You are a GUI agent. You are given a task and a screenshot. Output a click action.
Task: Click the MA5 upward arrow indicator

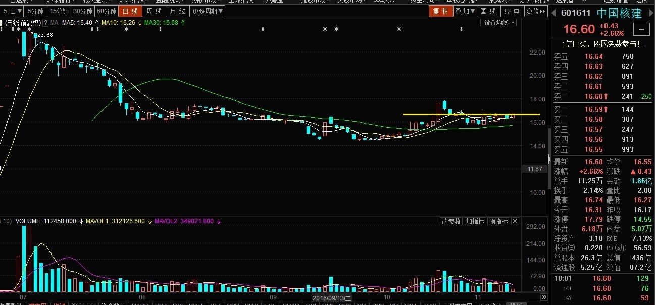97,23
